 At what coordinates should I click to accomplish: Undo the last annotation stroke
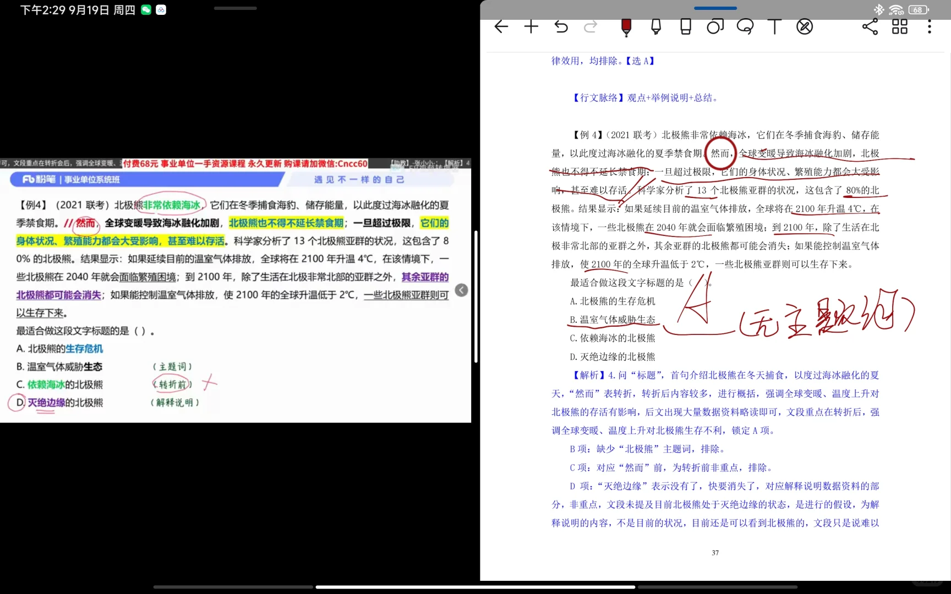click(561, 26)
